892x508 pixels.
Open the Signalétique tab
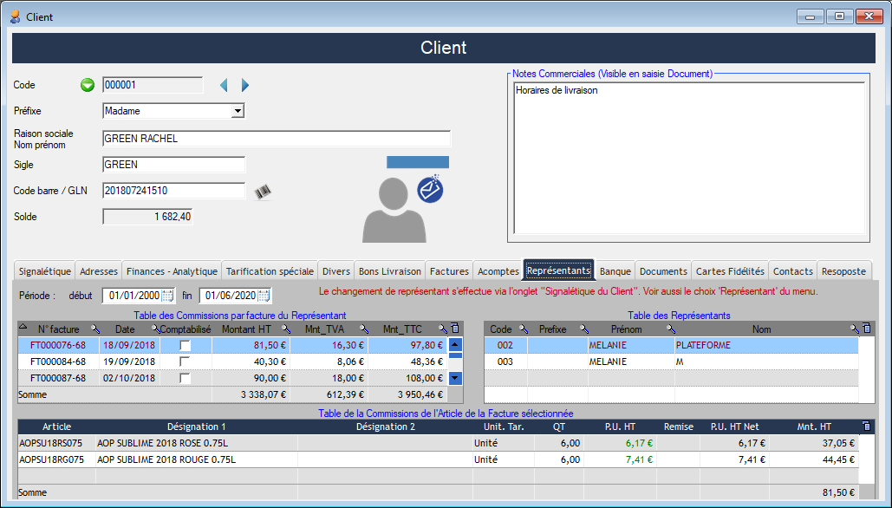(45, 271)
